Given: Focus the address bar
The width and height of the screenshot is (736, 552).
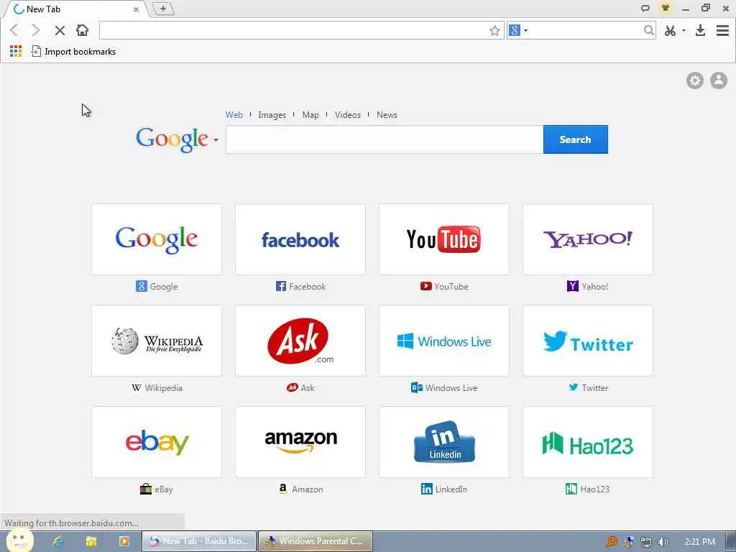Looking at the screenshot, I should pos(294,30).
